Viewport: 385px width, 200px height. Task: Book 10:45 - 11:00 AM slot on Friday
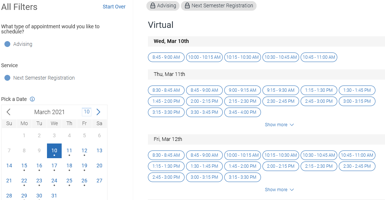(x=357, y=155)
